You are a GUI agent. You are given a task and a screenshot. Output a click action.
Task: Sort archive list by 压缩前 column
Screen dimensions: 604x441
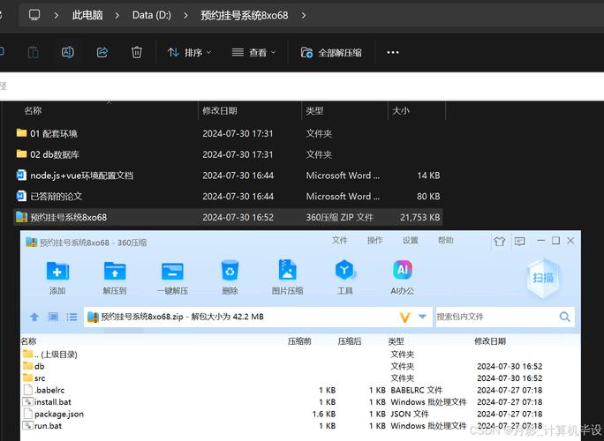pyautogui.click(x=299, y=341)
